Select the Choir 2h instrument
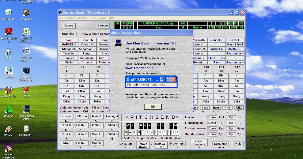Screen dimensions: 303x159 (x=87, y=40)
